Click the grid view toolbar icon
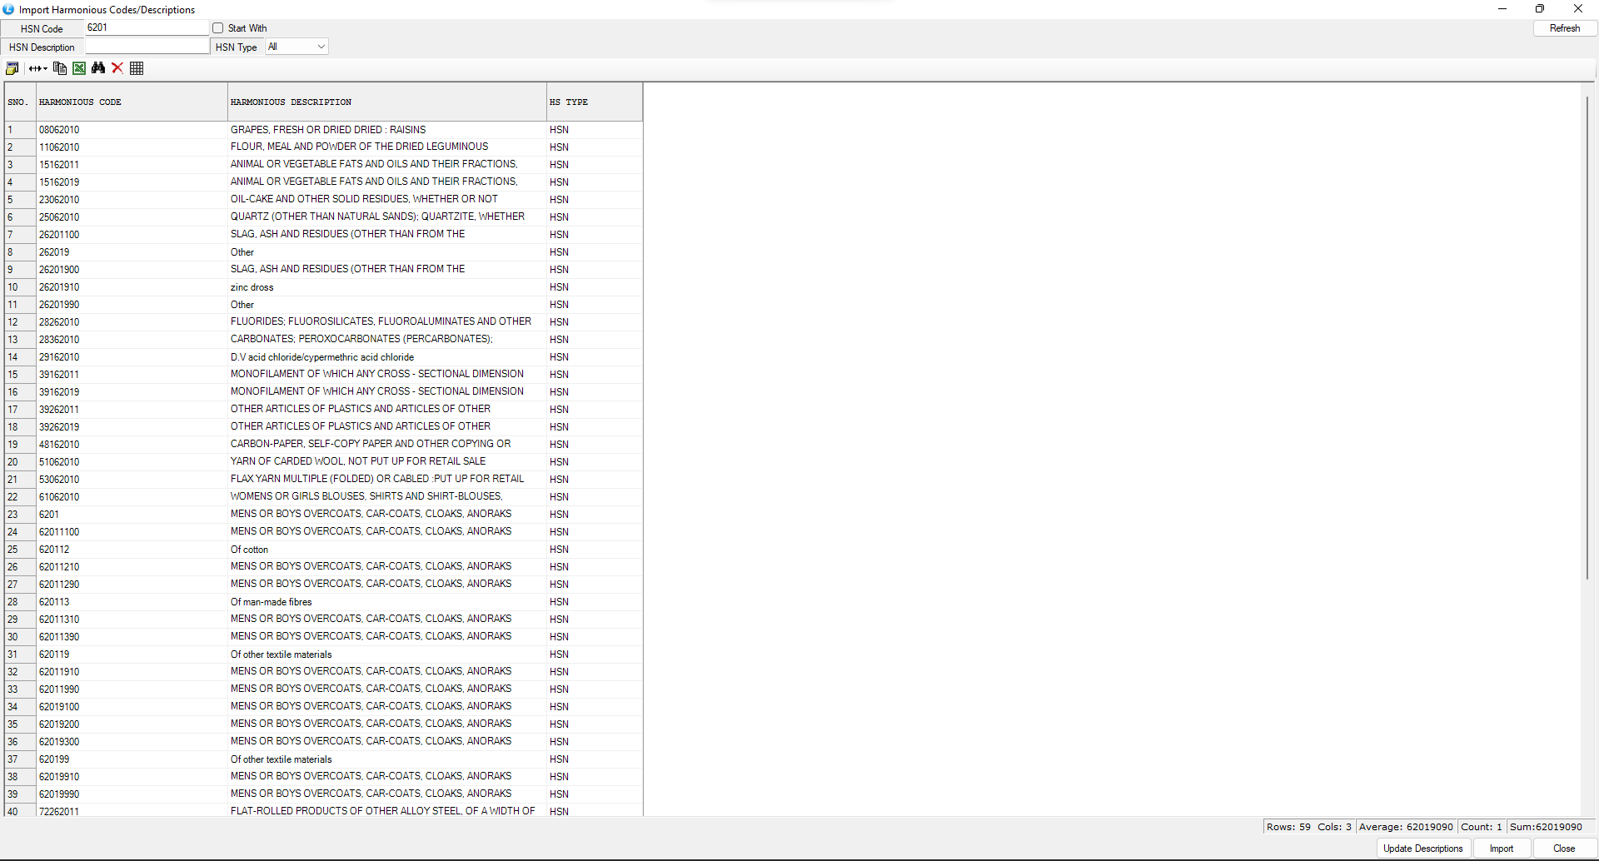This screenshot has width=1599, height=861. tap(137, 68)
